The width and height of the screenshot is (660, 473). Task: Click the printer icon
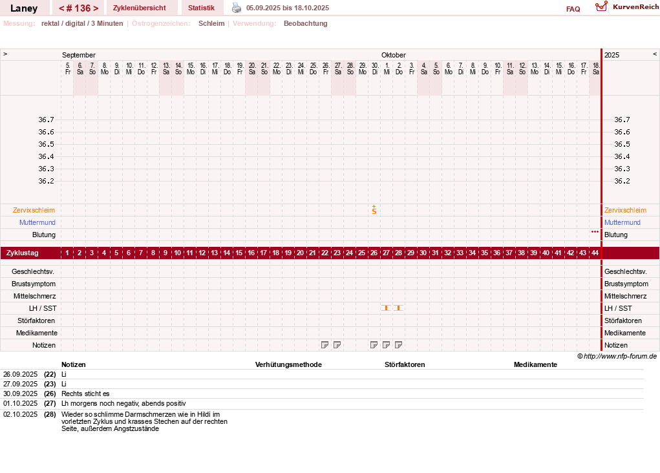pos(237,8)
